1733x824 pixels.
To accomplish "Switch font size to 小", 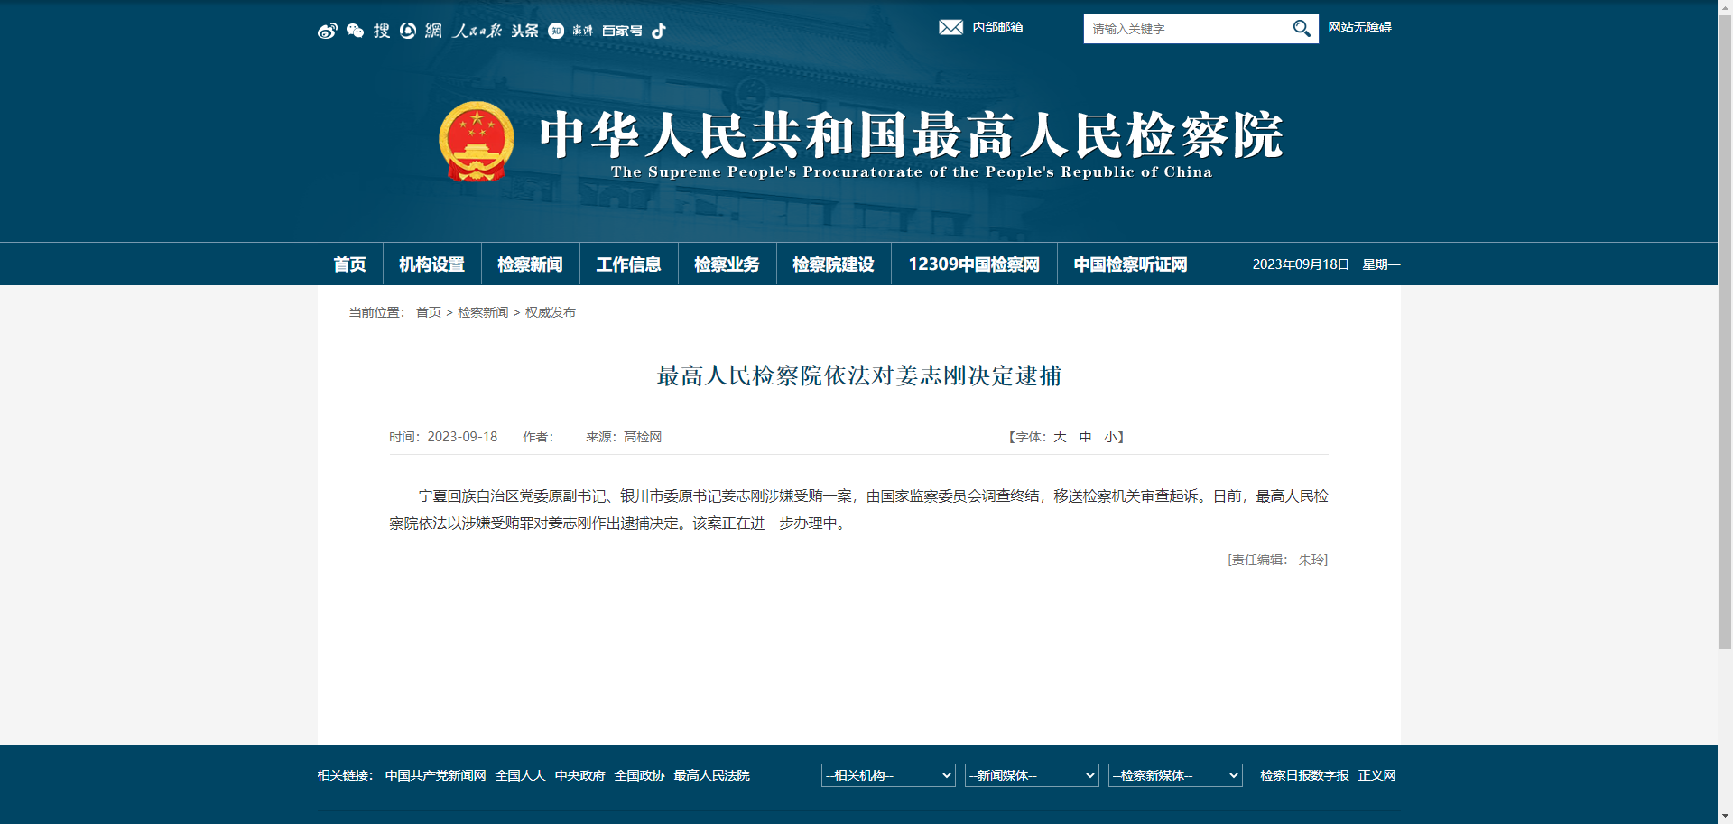I will point(1111,437).
